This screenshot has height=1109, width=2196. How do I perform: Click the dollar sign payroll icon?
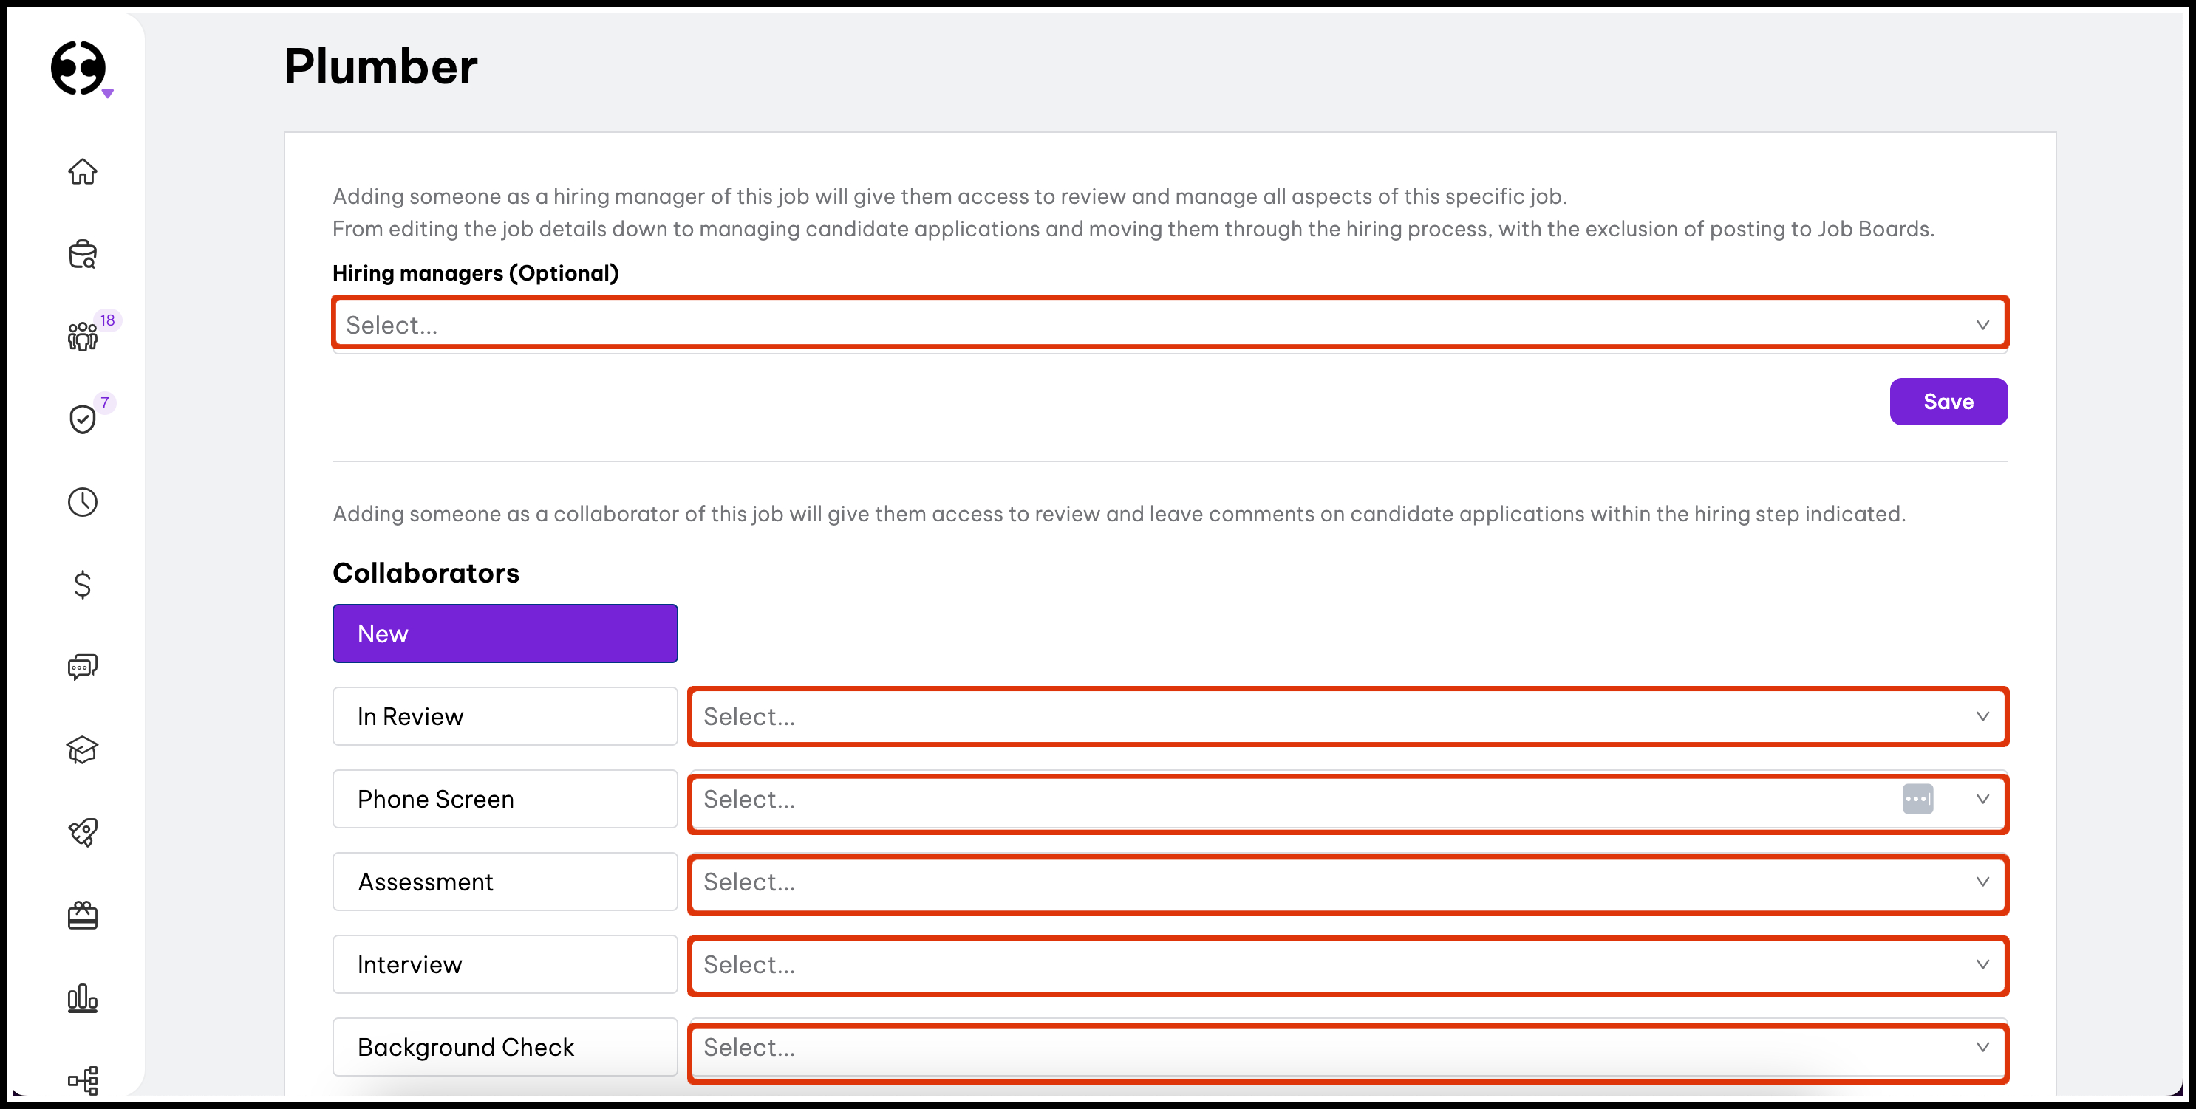(x=83, y=584)
